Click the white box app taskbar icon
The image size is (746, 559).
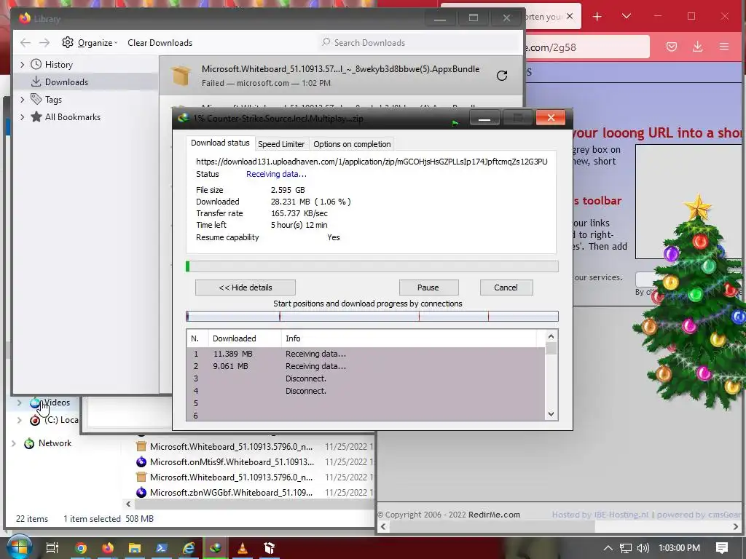[270, 548]
